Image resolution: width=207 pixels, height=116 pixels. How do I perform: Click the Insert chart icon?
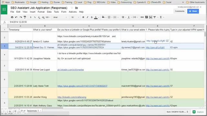coord(150,17)
